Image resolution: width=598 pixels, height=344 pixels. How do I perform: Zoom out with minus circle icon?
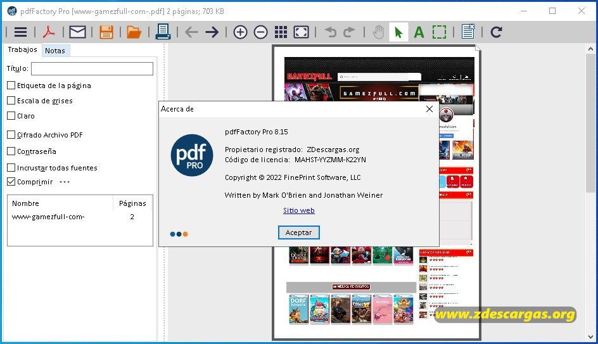point(261,32)
